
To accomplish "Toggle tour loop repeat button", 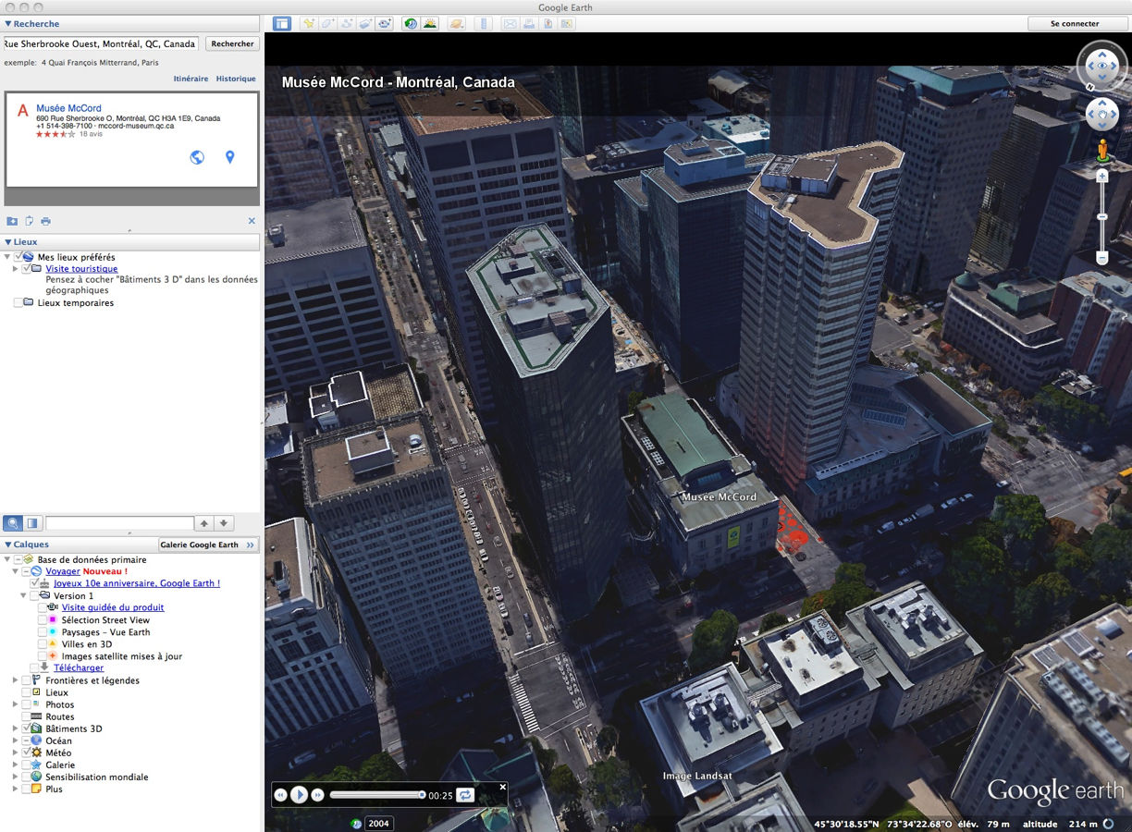I will click(465, 795).
